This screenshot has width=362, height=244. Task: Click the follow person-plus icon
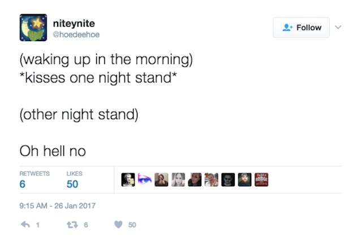point(288,27)
